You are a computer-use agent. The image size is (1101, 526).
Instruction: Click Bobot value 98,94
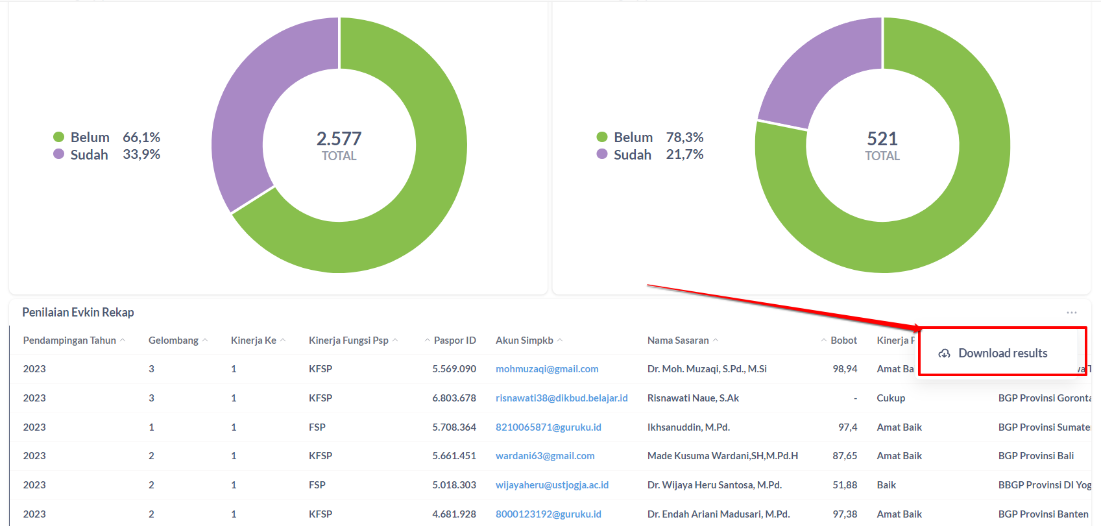tap(845, 369)
